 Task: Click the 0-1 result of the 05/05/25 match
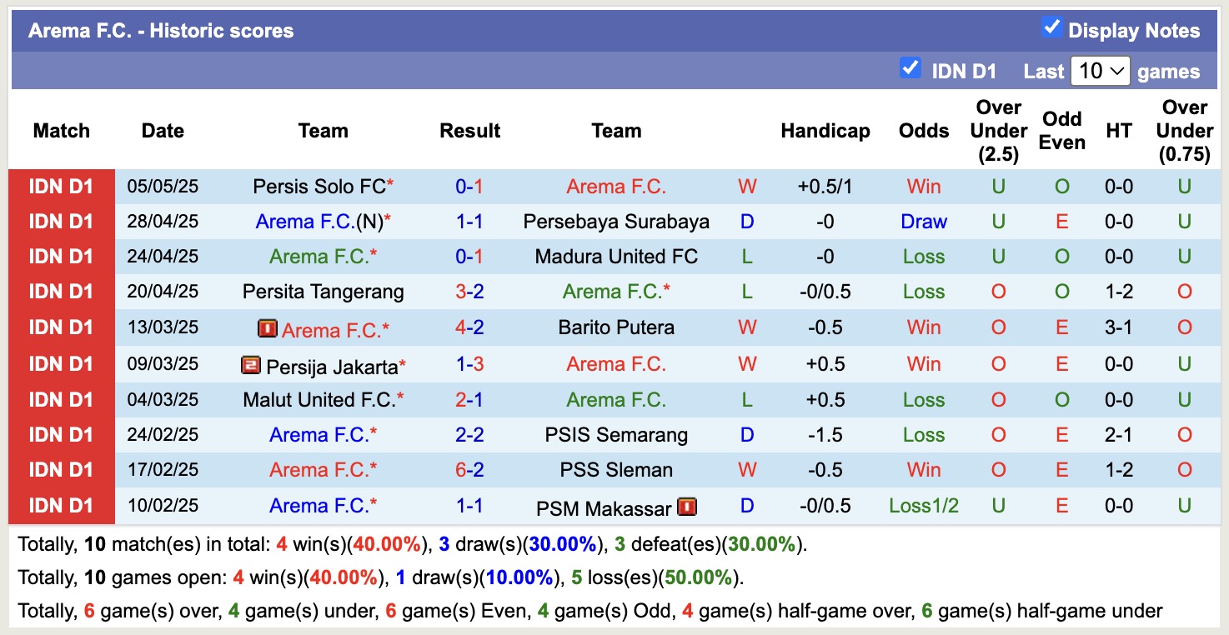[x=469, y=186]
